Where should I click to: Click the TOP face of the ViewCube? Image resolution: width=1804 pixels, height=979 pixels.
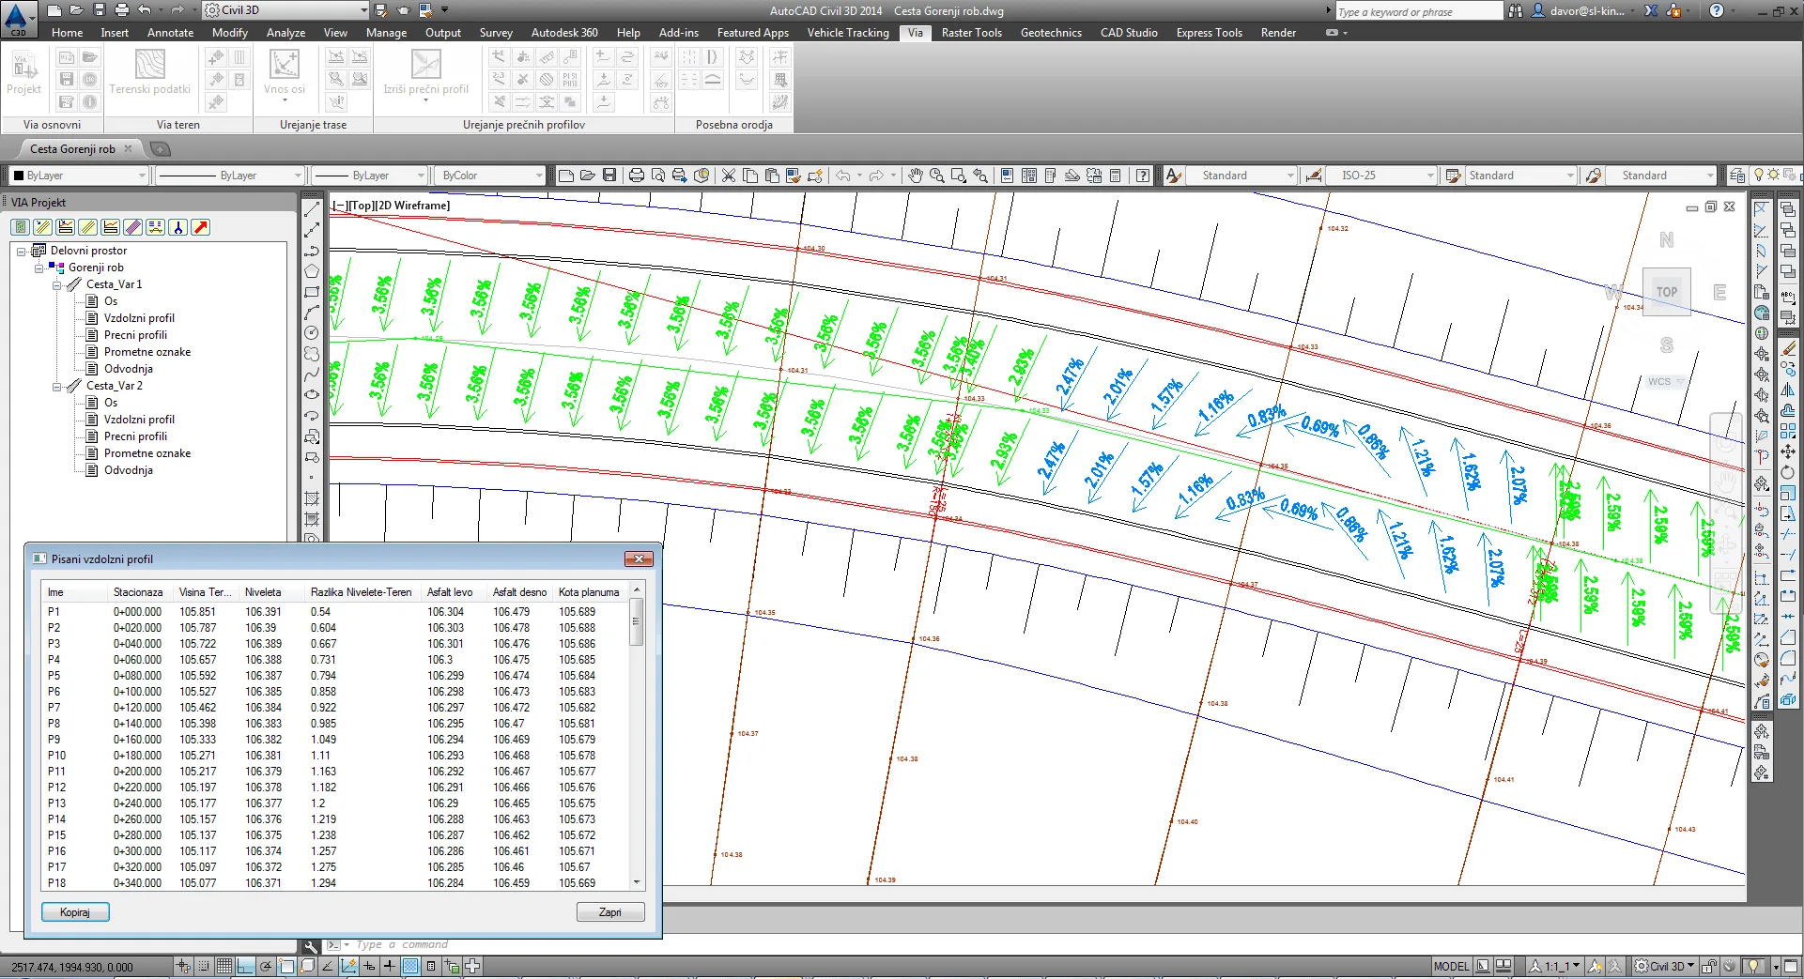1666,292
